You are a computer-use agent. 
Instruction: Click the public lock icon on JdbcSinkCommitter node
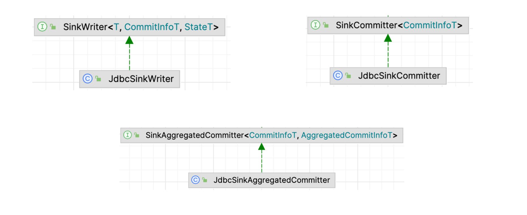click(348, 75)
